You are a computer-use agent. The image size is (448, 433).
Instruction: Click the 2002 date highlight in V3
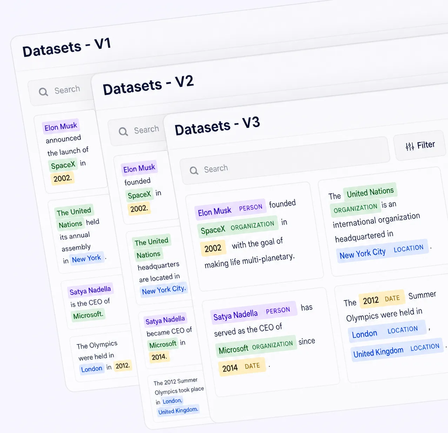tap(213, 248)
